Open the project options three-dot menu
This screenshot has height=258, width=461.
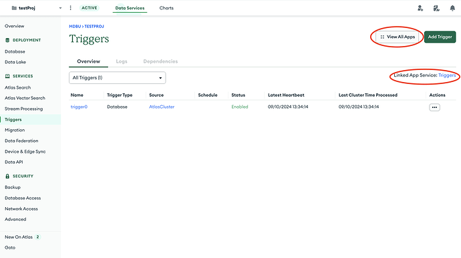[x=70, y=8]
